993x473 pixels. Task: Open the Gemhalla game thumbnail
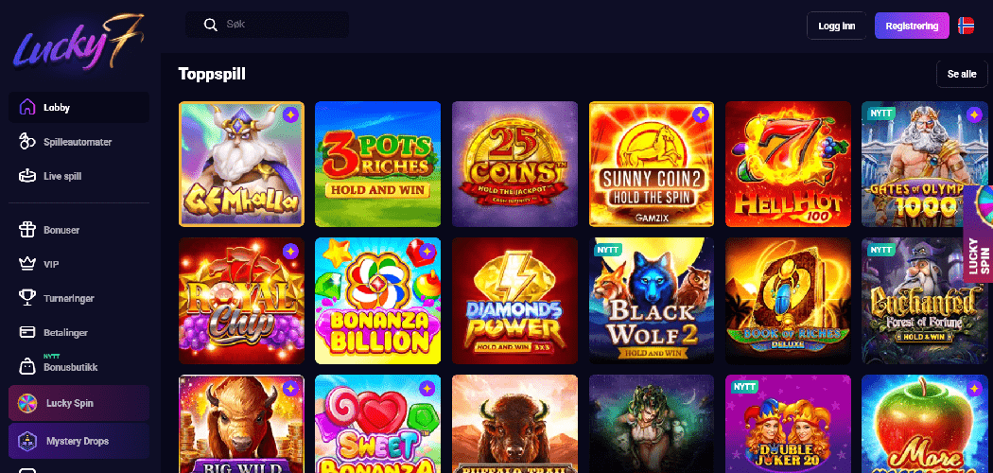tap(241, 164)
